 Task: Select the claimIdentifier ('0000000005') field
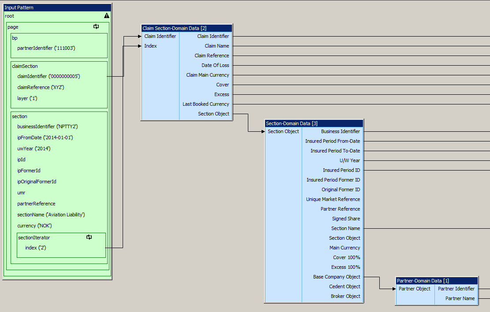pos(49,76)
